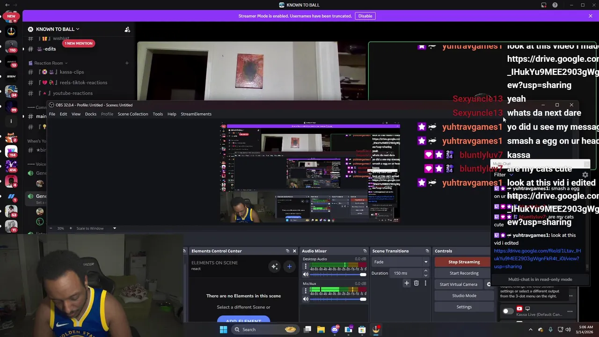The width and height of the screenshot is (599, 337).
Task: Dismiss the Streamer Mode banner
Action: pos(591,16)
